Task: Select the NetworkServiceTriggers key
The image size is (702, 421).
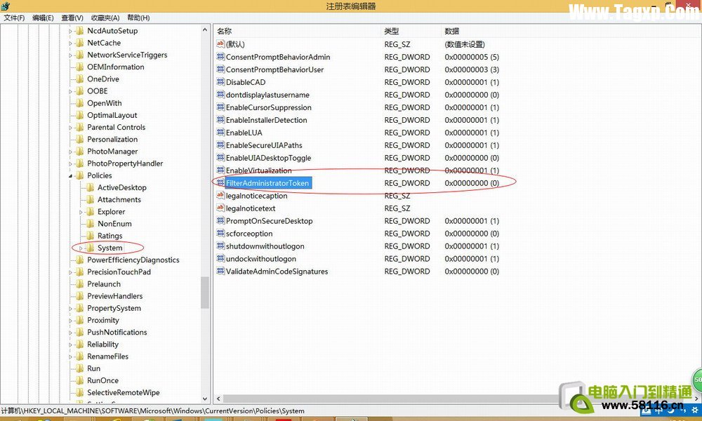Action: pyautogui.click(x=127, y=55)
